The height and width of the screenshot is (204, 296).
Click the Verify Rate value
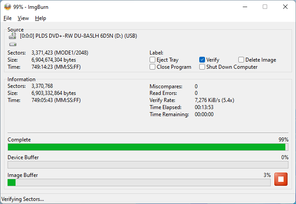(x=214, y=100)
